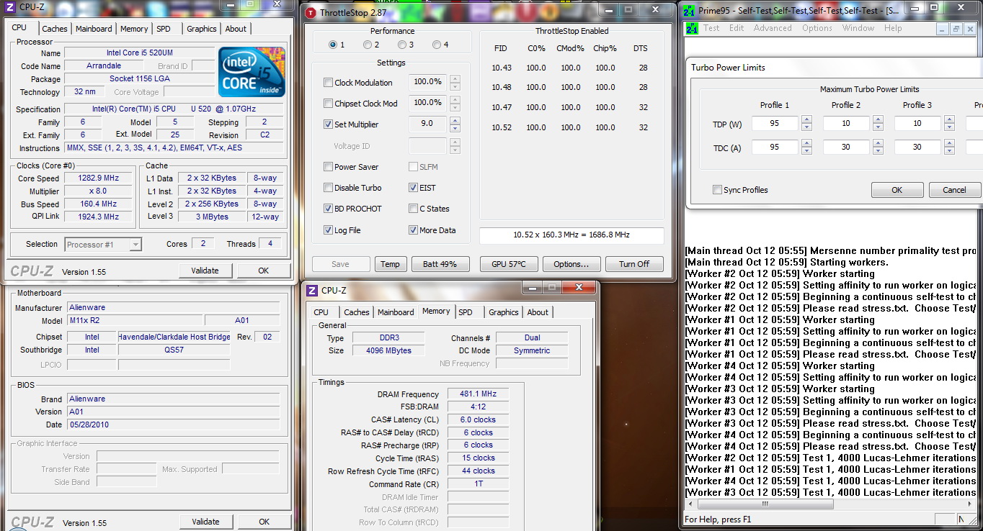Image resolution: width=983 pixels, height=531 pixels.
Task: Switch to Caches tab in CPU-Z processor window
Action: [x=55, y=29]
